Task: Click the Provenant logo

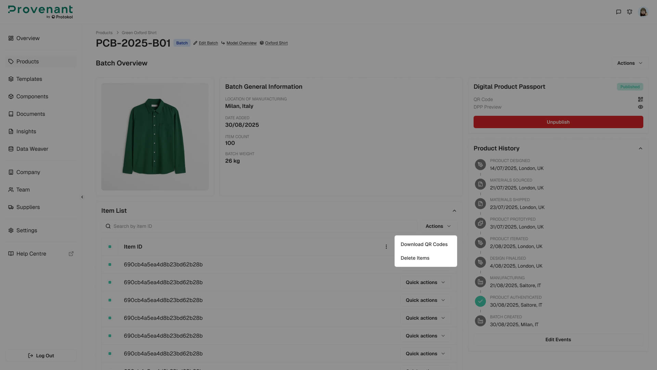Action: click(40, 12)
